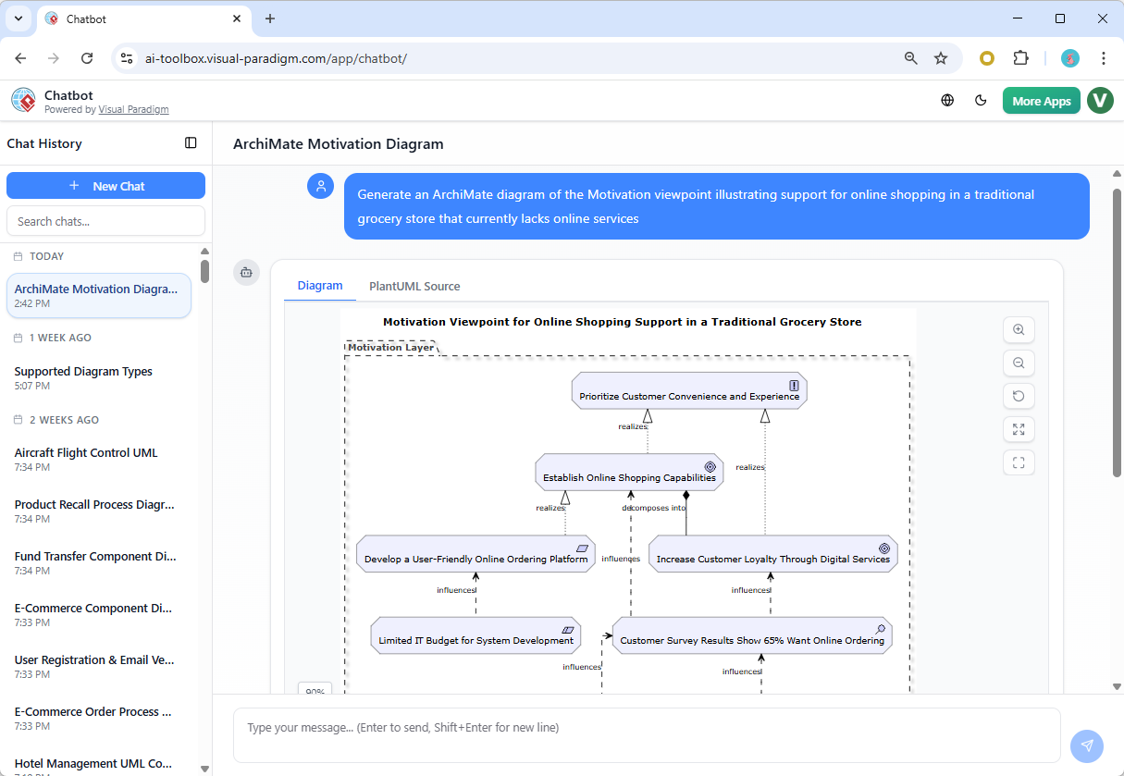Zoom out of the diagram
Viewport: 1124px width, 776px height.
1019,363
